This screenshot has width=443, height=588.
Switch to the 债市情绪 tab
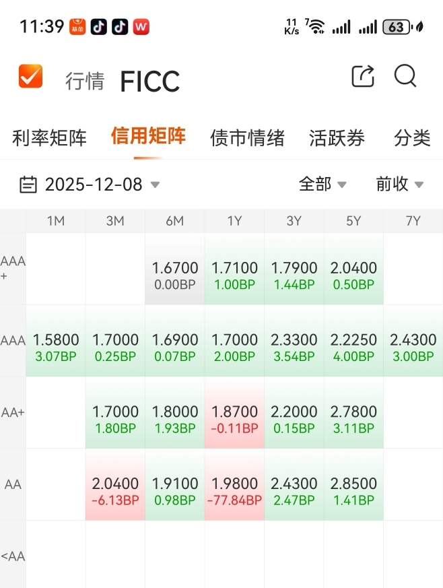247,137
